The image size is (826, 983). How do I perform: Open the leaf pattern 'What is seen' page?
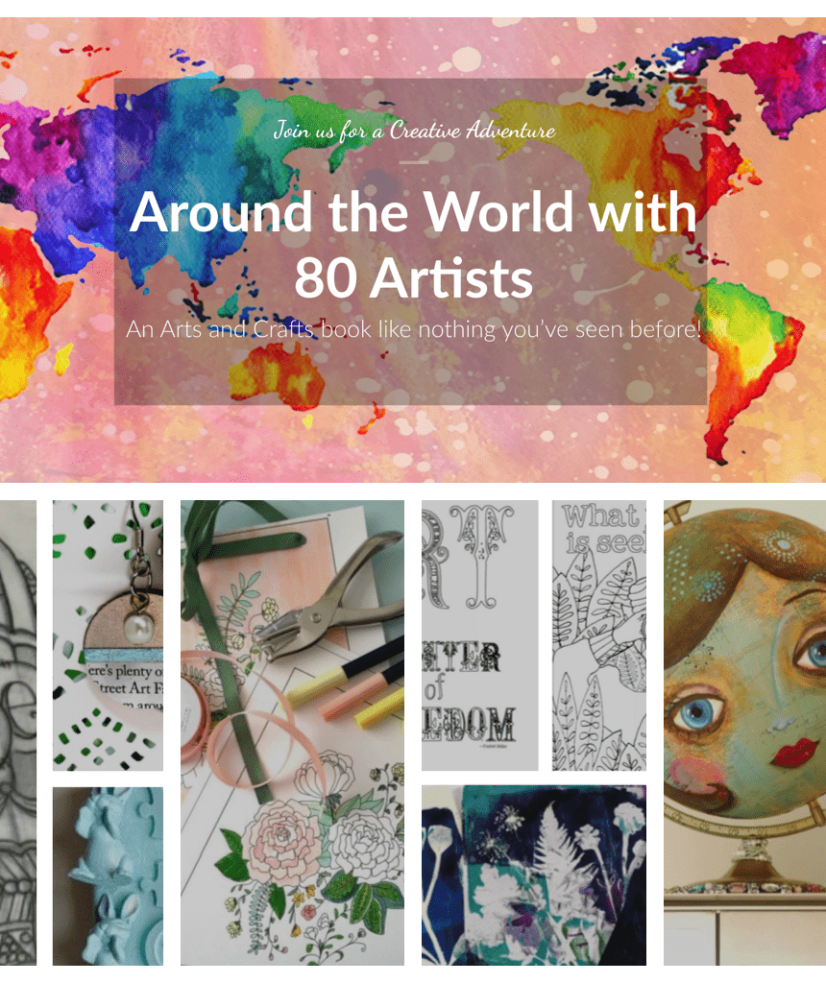click(599, 635)
